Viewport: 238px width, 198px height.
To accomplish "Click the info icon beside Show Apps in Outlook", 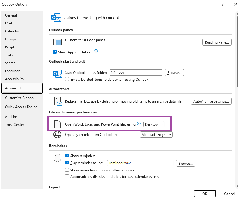I will 96,52.
